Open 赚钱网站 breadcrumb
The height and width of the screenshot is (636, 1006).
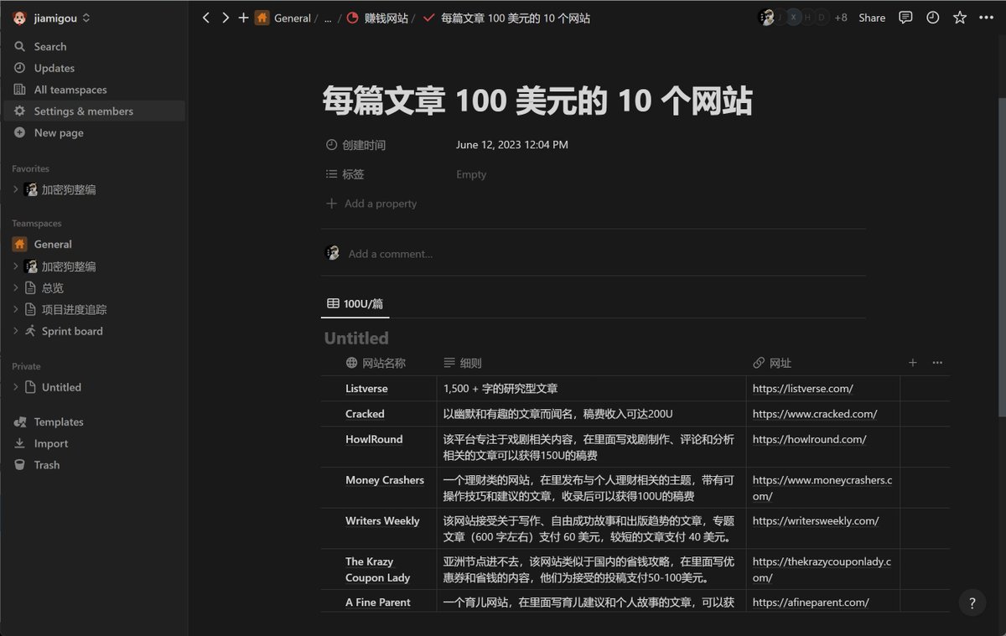pos(376,18)
